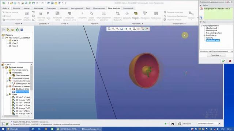The image size is (234, 131).
Task: Click the first navigator tab icon above the project tree
Action: coord(4,30)
